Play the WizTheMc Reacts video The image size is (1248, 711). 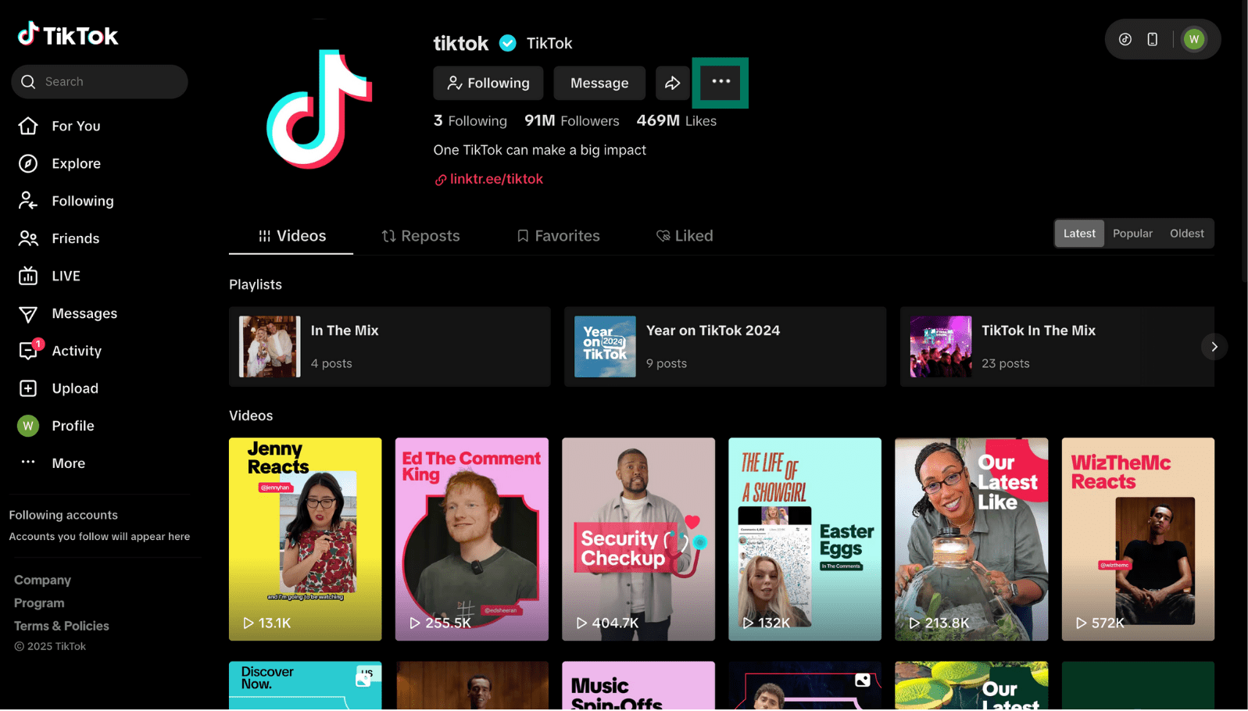[x=1138, y=539]
